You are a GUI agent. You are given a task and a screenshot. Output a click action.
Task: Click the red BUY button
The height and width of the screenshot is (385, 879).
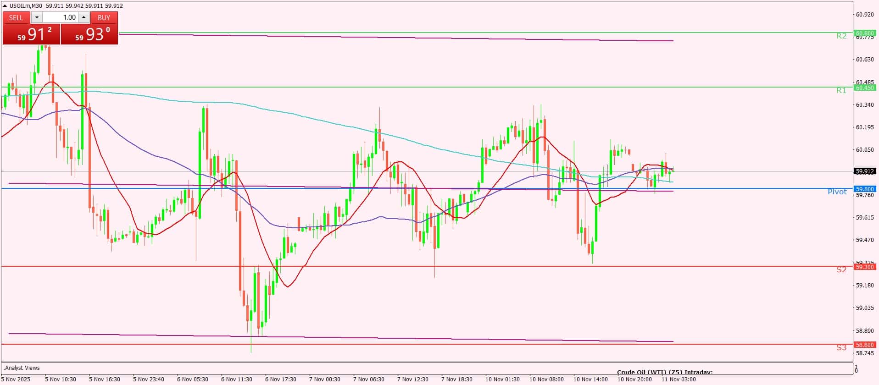104,17
